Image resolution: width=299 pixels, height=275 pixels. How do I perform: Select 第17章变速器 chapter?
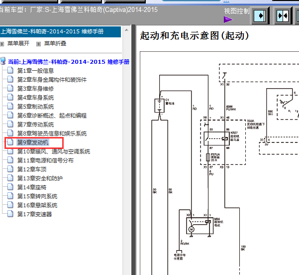tap(34, 214)
